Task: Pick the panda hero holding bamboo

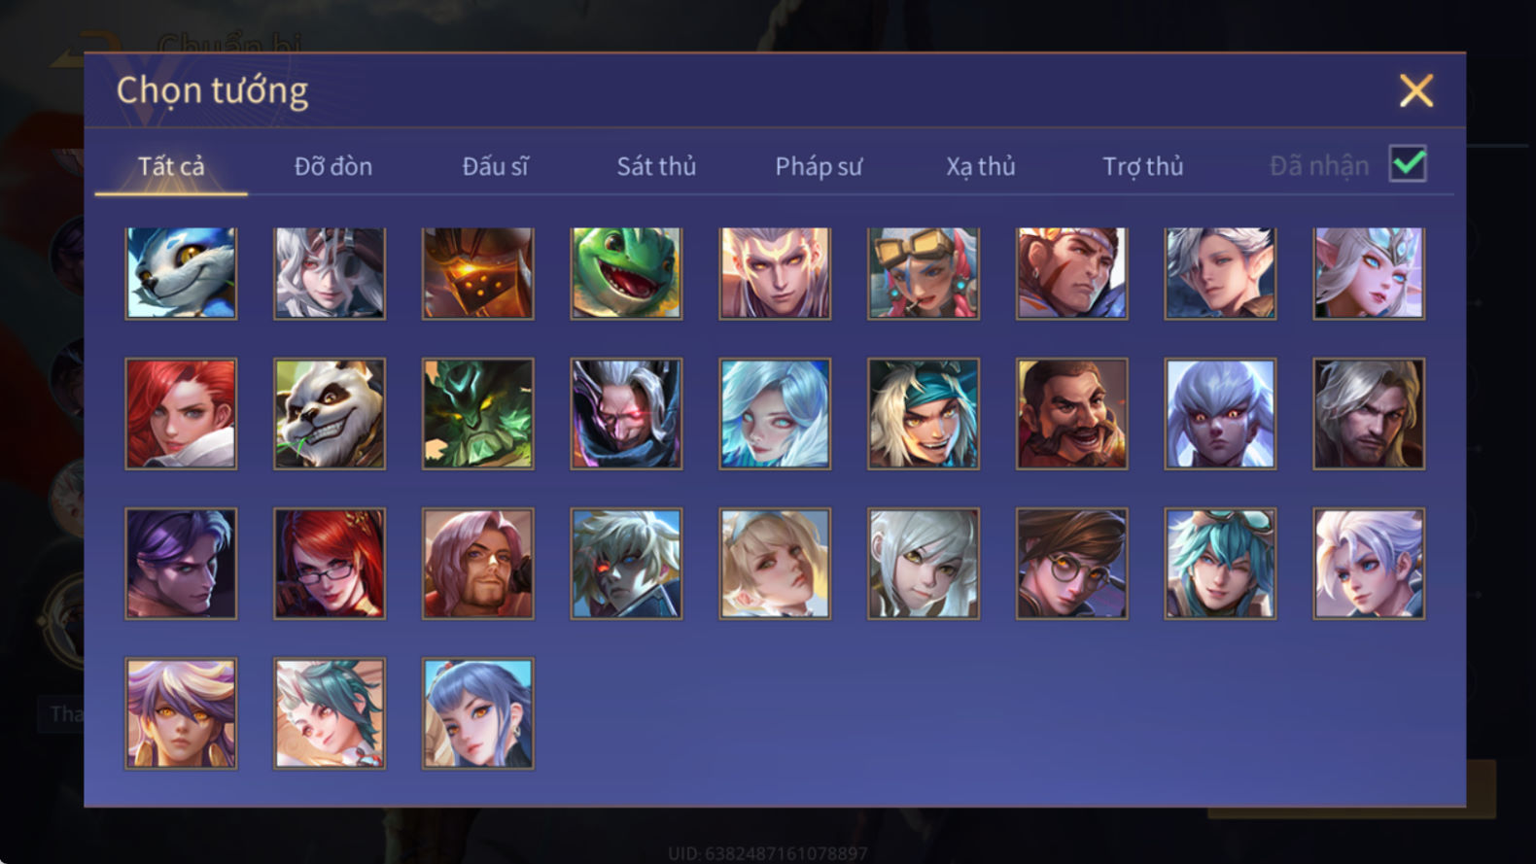Action: pyautogui.click(x=330, y=414)
